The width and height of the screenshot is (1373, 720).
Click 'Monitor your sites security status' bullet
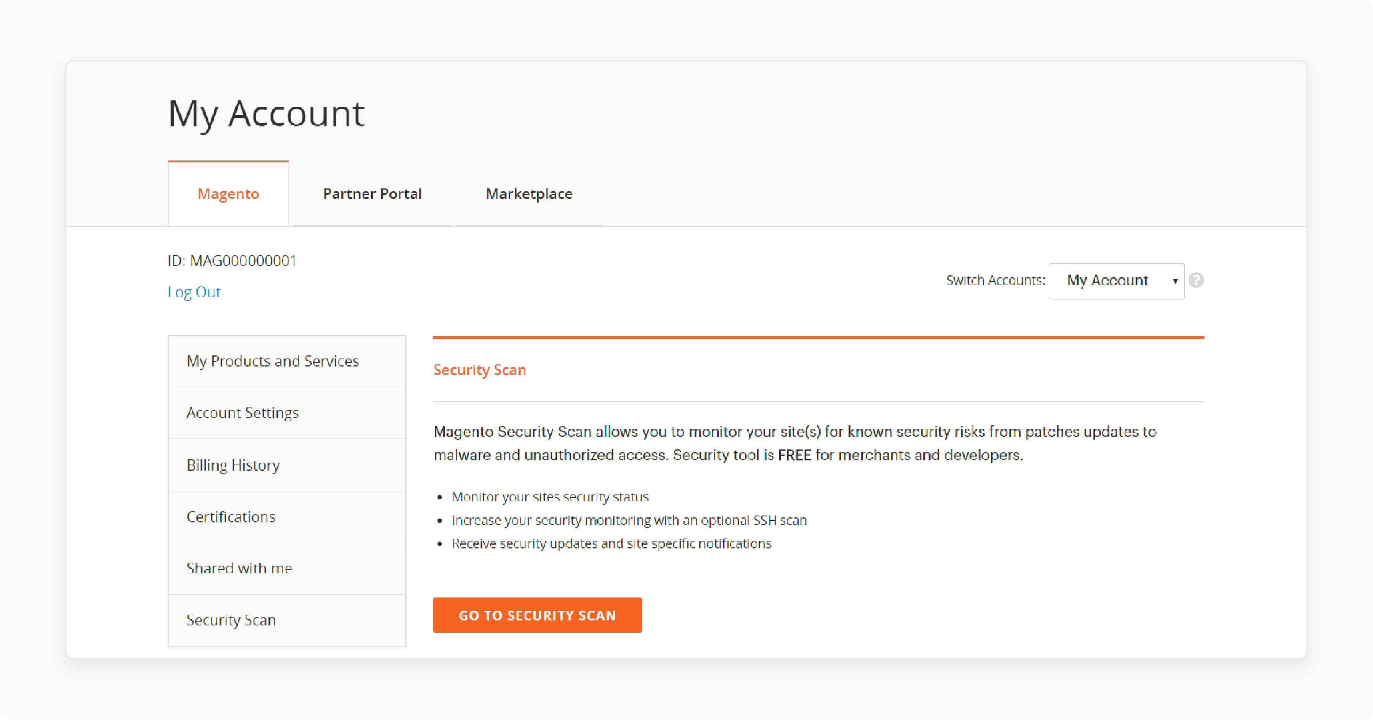coord(550,497)
